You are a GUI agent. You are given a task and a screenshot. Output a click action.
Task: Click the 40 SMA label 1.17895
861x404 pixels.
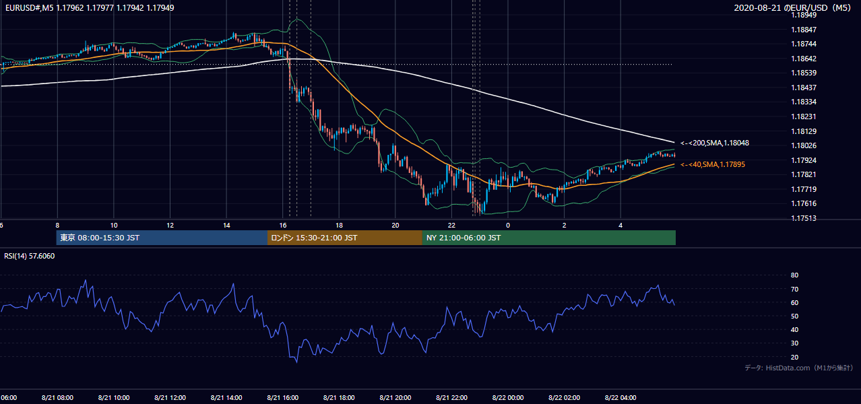[x=713, y=164]
